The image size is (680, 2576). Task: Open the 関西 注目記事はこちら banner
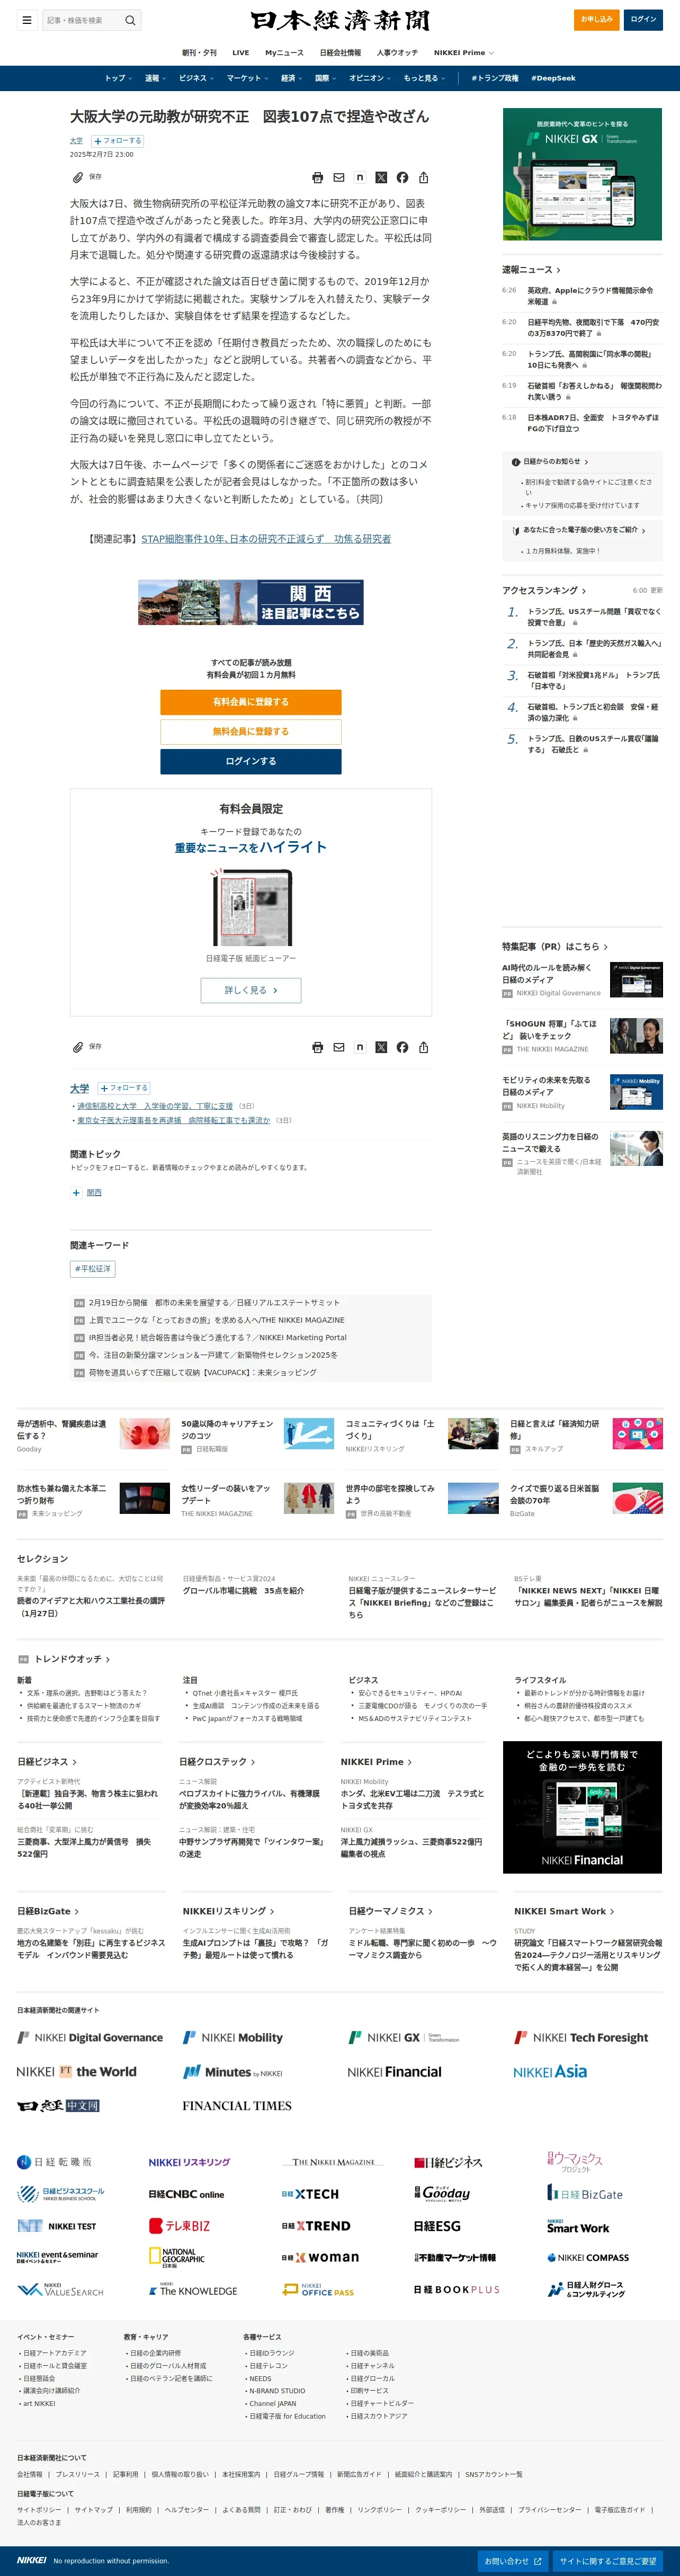click(x=251, y=603)
